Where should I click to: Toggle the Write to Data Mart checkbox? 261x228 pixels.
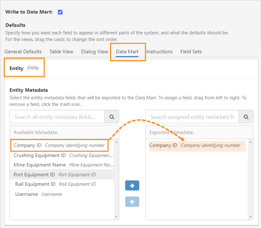tap(60, 12)
